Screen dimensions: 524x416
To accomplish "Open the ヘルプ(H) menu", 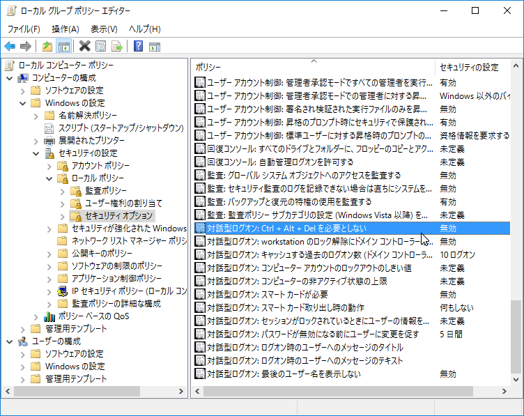I will click(145, 29).
